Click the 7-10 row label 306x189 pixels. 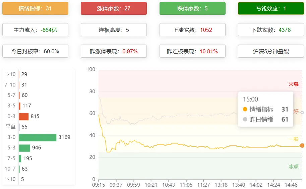coord(10,85)
